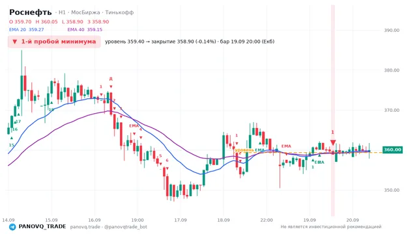Open the 'panovq.trade · @panovqtrade_bot' link

click(x=109, y=227)
